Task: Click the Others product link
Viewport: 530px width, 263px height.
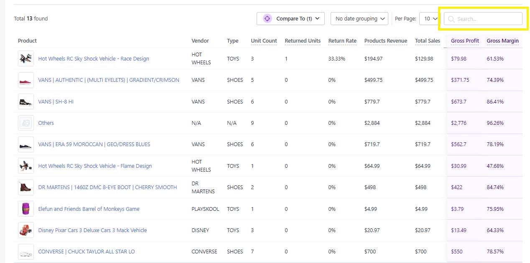Action: click(x=46, y=123)
